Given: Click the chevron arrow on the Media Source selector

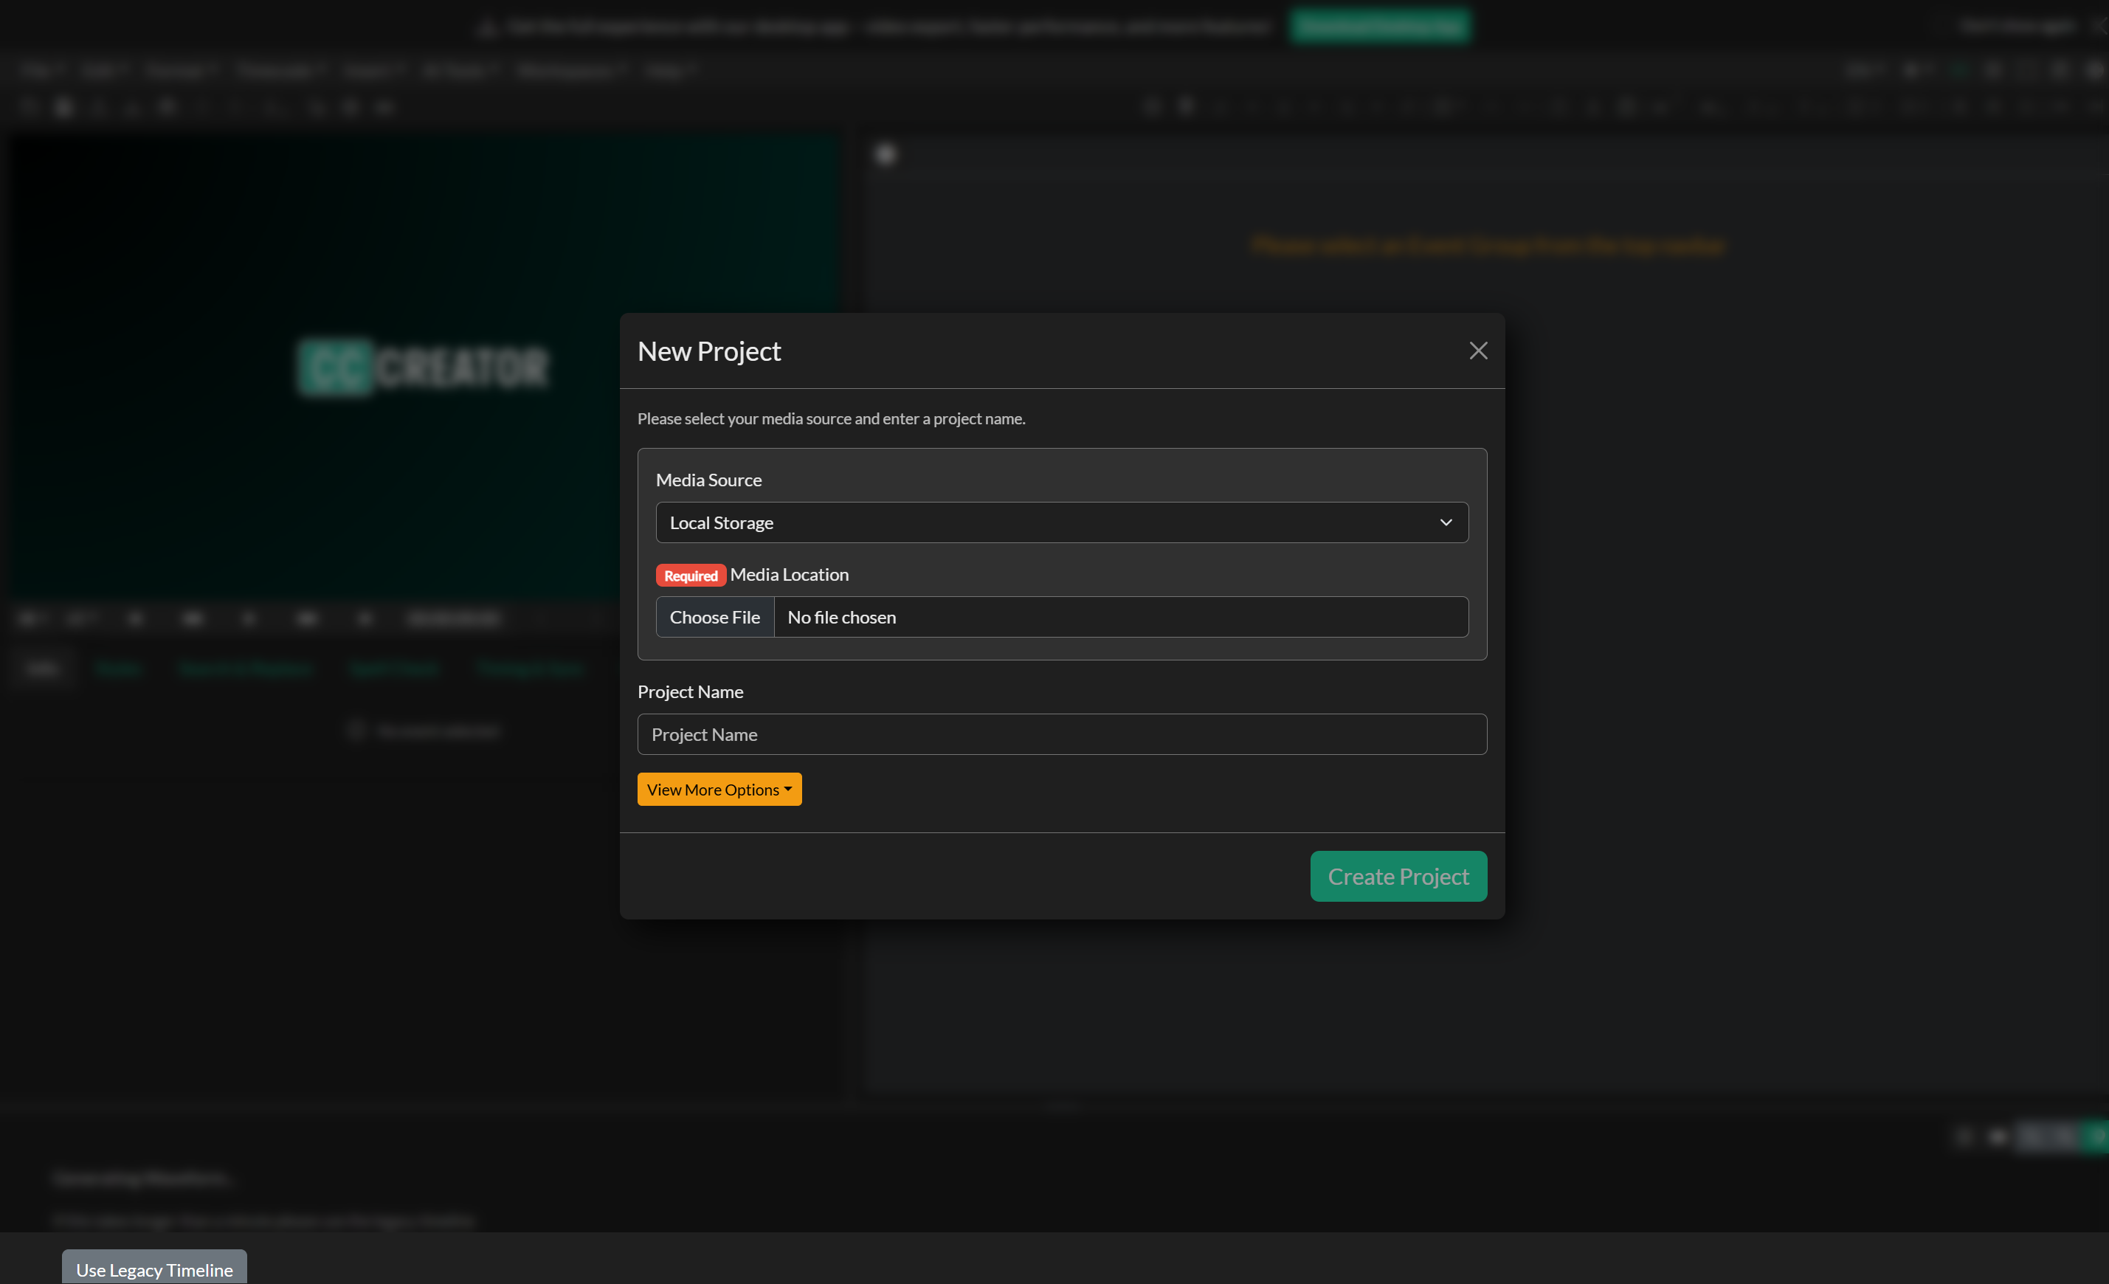Looking at the screenshot, I should pos(1446,522).
